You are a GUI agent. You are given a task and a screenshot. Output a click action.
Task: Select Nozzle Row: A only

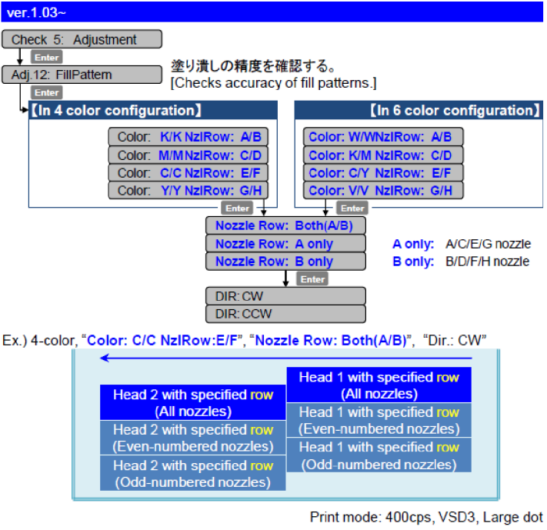(285, 244)
